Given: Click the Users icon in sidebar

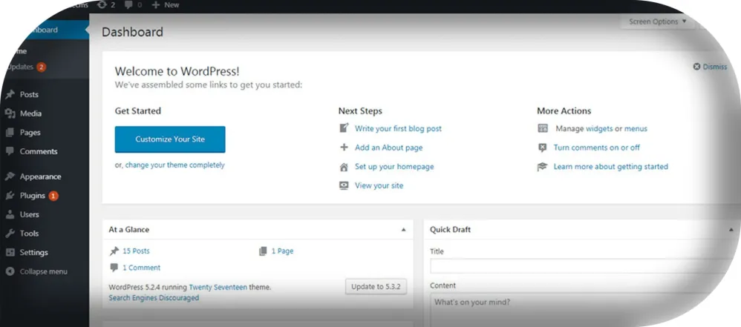Looking at the screenshot, I should click(x=10, y=215).
